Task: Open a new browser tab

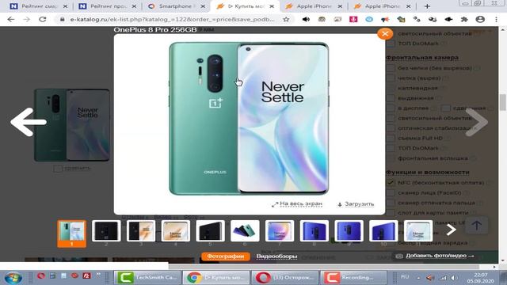Action: (427, 6)
